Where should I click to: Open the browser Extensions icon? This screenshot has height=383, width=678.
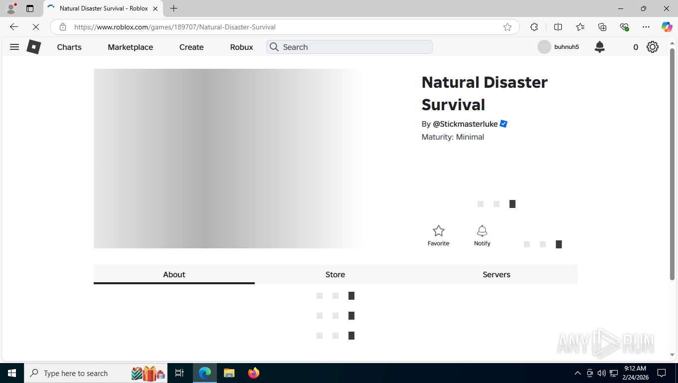pyautogui.click(x=534, y=27)
